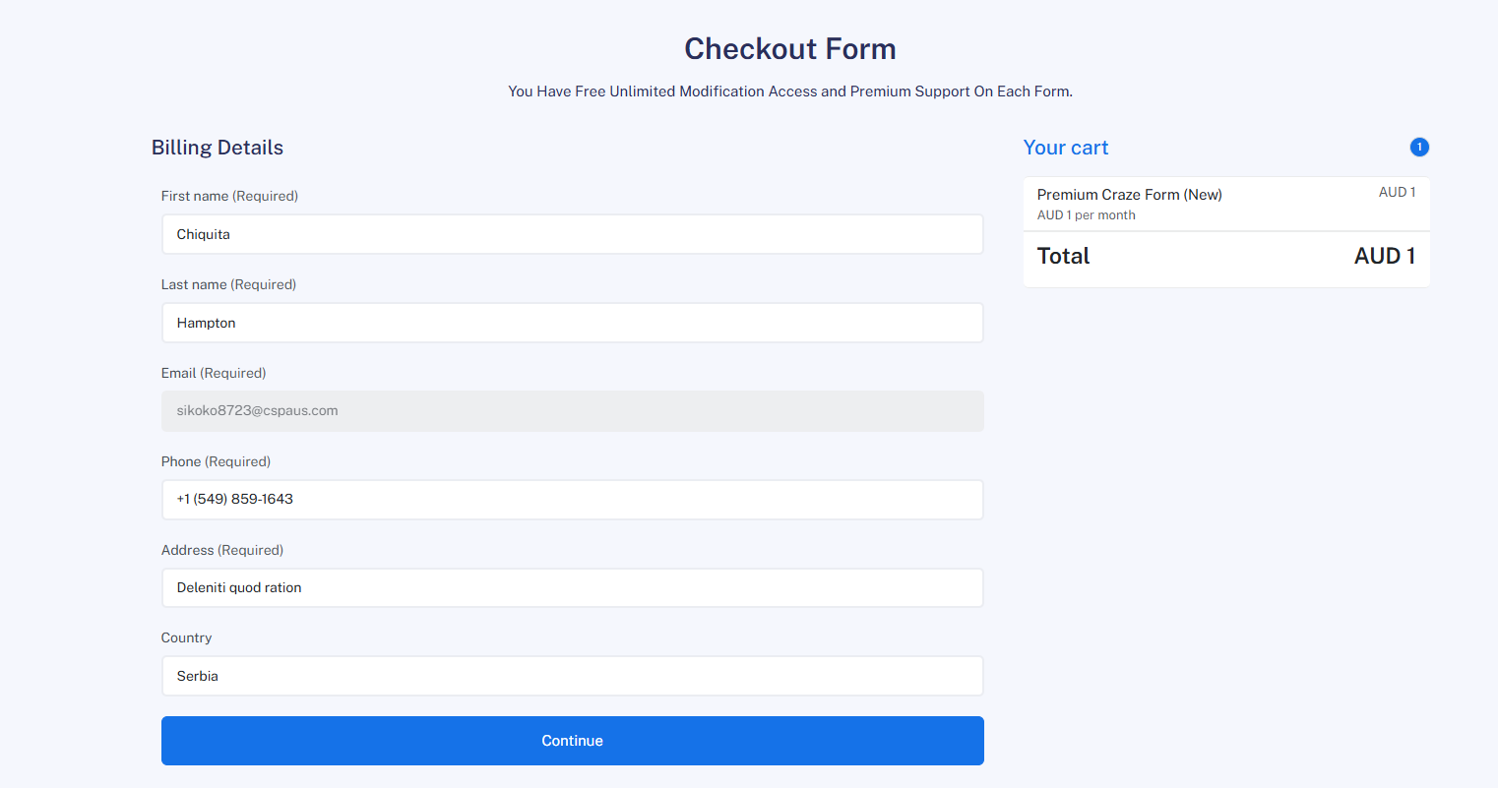The image size is (1498, 788).
Task: Click the Billing Details heading
Action: coord(218,148)
